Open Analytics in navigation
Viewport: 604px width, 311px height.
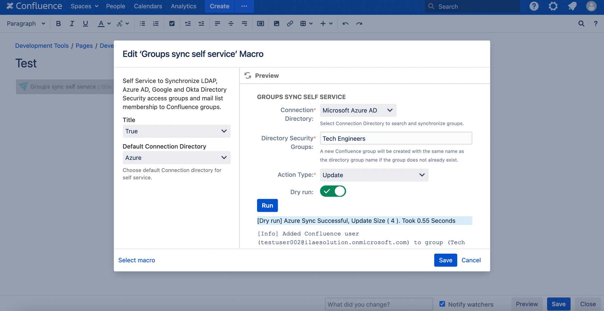tap(183, 6)
